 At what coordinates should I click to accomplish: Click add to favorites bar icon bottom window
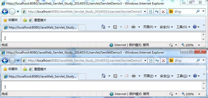coord(25,69)
